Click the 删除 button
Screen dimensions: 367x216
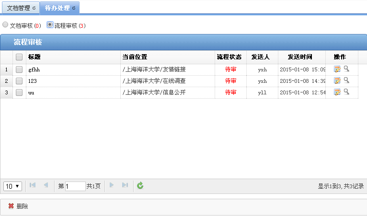18,206
